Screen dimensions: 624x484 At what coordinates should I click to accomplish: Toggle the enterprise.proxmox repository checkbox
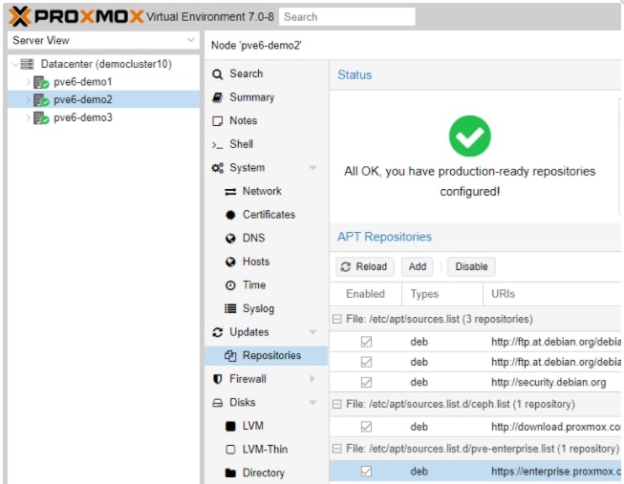(x=366, y=472)
